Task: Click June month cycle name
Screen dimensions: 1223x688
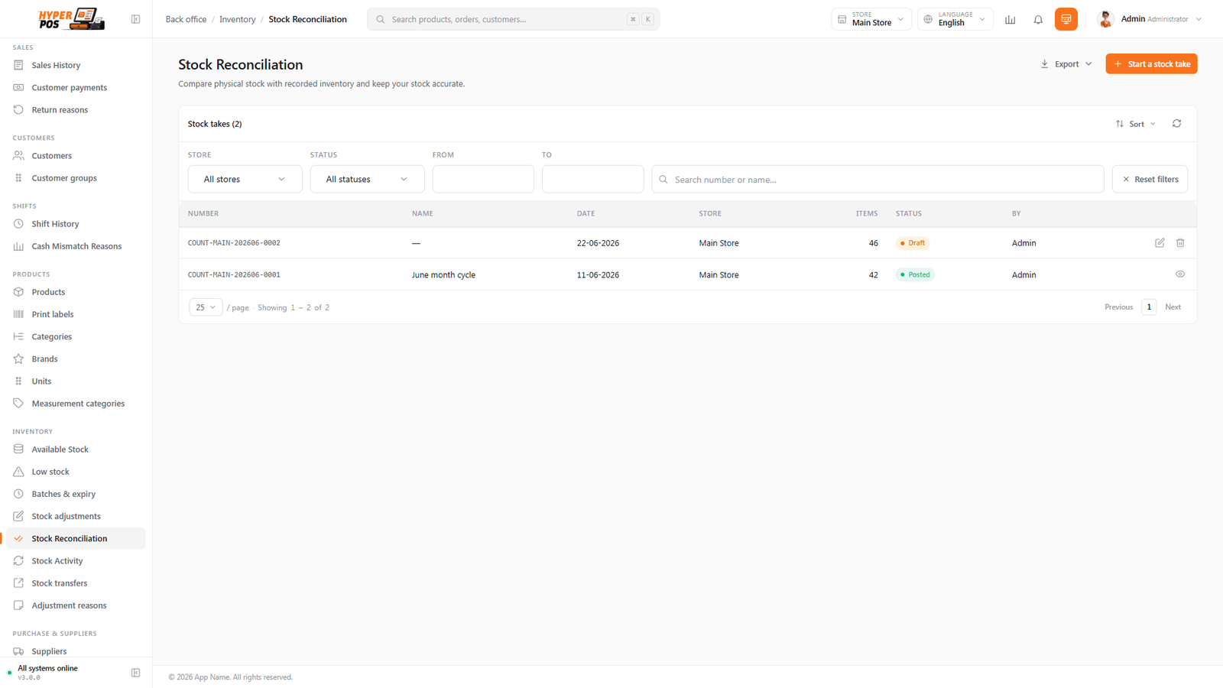Action: point(443,275)
